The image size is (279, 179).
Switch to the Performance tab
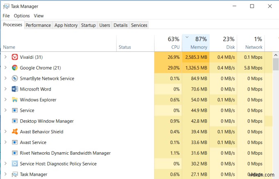coord(38,25)
